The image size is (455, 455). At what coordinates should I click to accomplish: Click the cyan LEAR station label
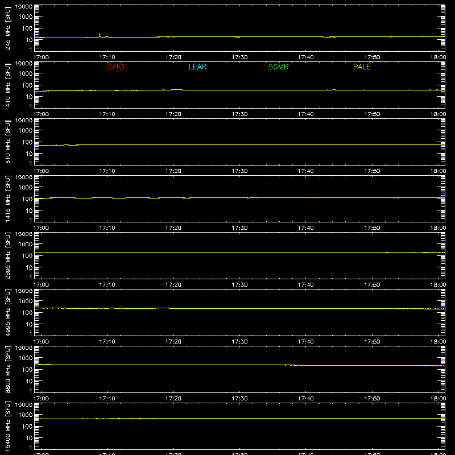(x=197, y=67)
